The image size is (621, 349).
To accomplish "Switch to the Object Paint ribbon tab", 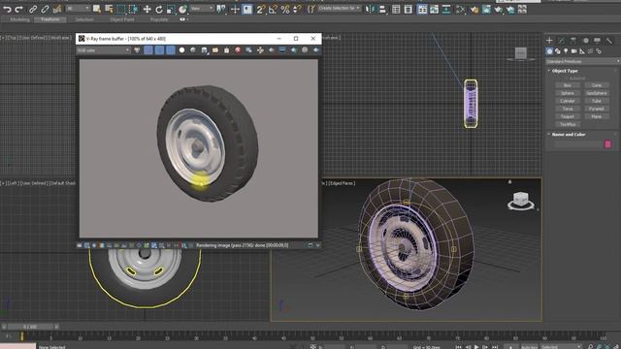I will click(122, 19).
